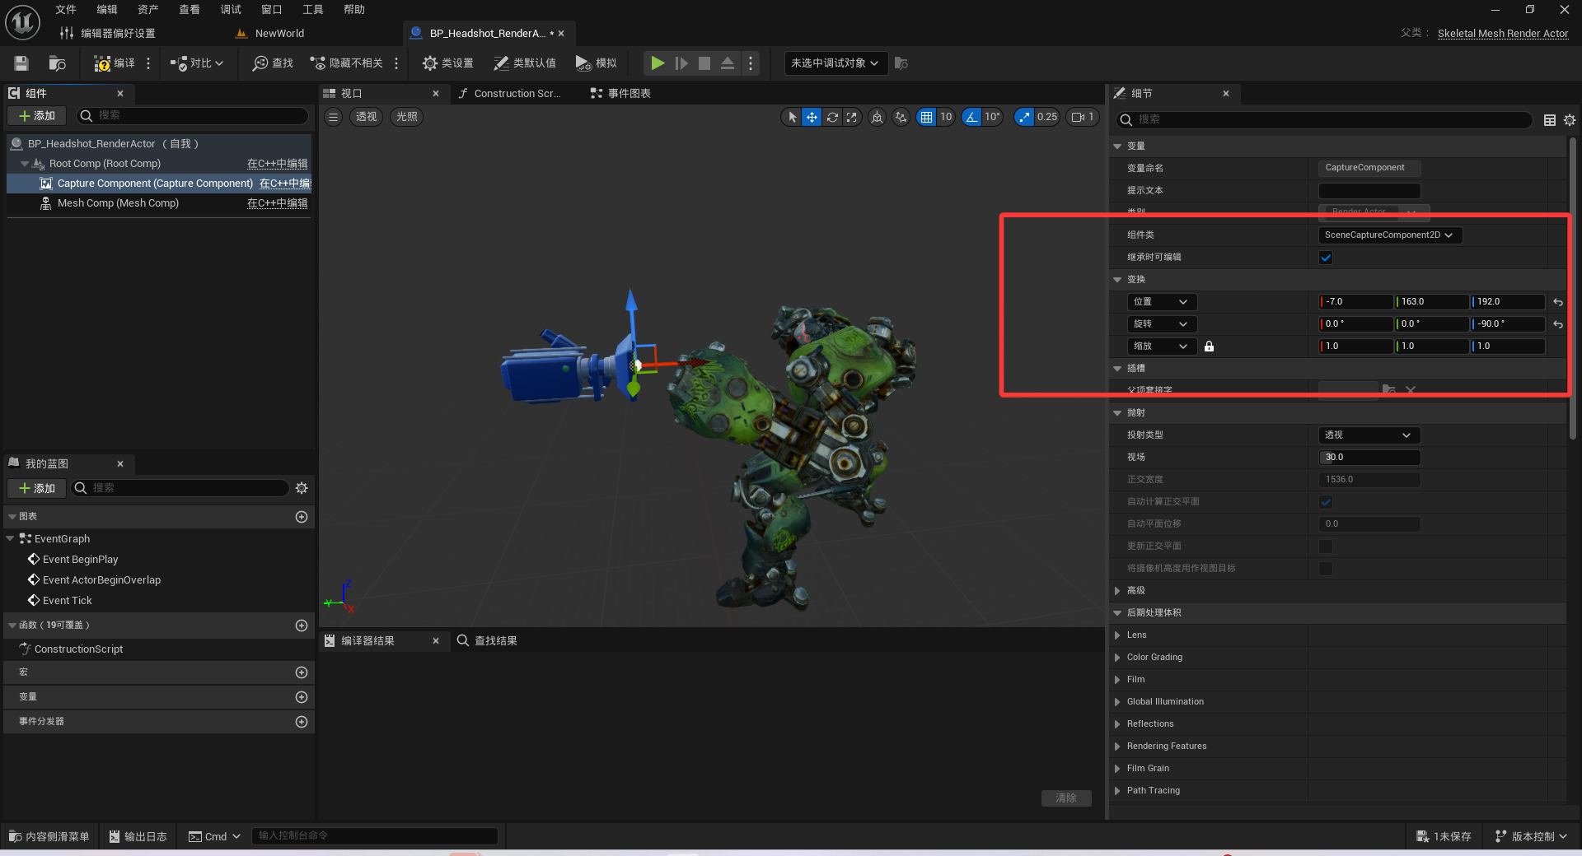
Task: Click the Stop playback square
Action: [704, 63]
